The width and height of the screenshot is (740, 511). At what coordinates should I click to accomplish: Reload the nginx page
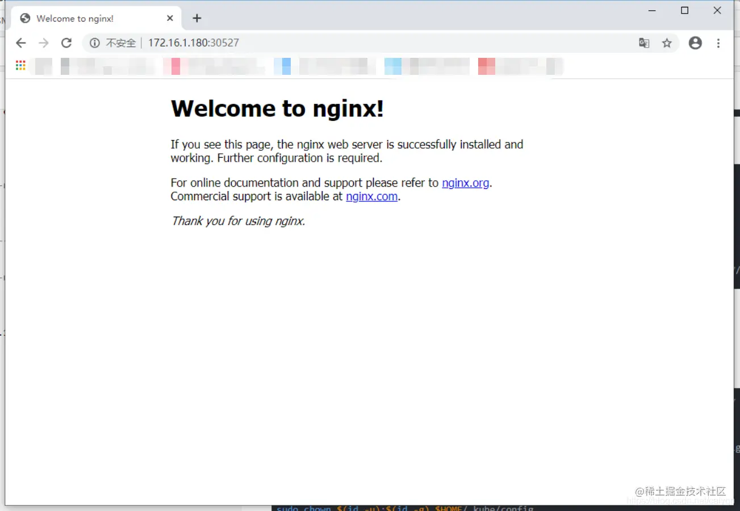point(66,43)
